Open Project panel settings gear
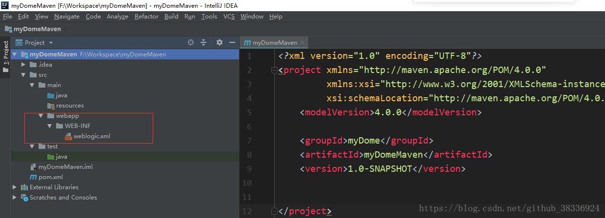 tap(219, 43)
